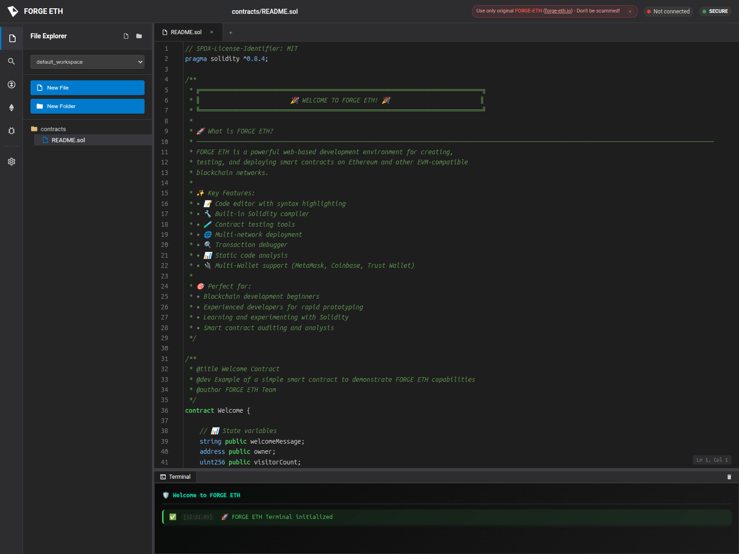Create a new file via the explorer header icon

125,36
